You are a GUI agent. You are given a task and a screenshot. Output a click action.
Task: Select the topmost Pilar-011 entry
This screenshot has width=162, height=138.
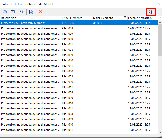click(79, 44)
